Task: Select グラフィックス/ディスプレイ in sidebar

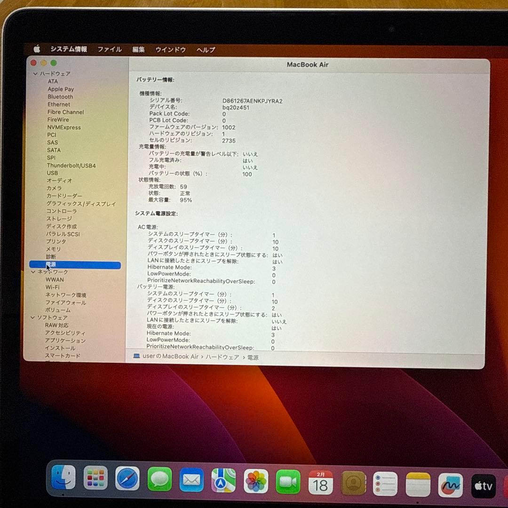Action: click(x=81, y=204)
